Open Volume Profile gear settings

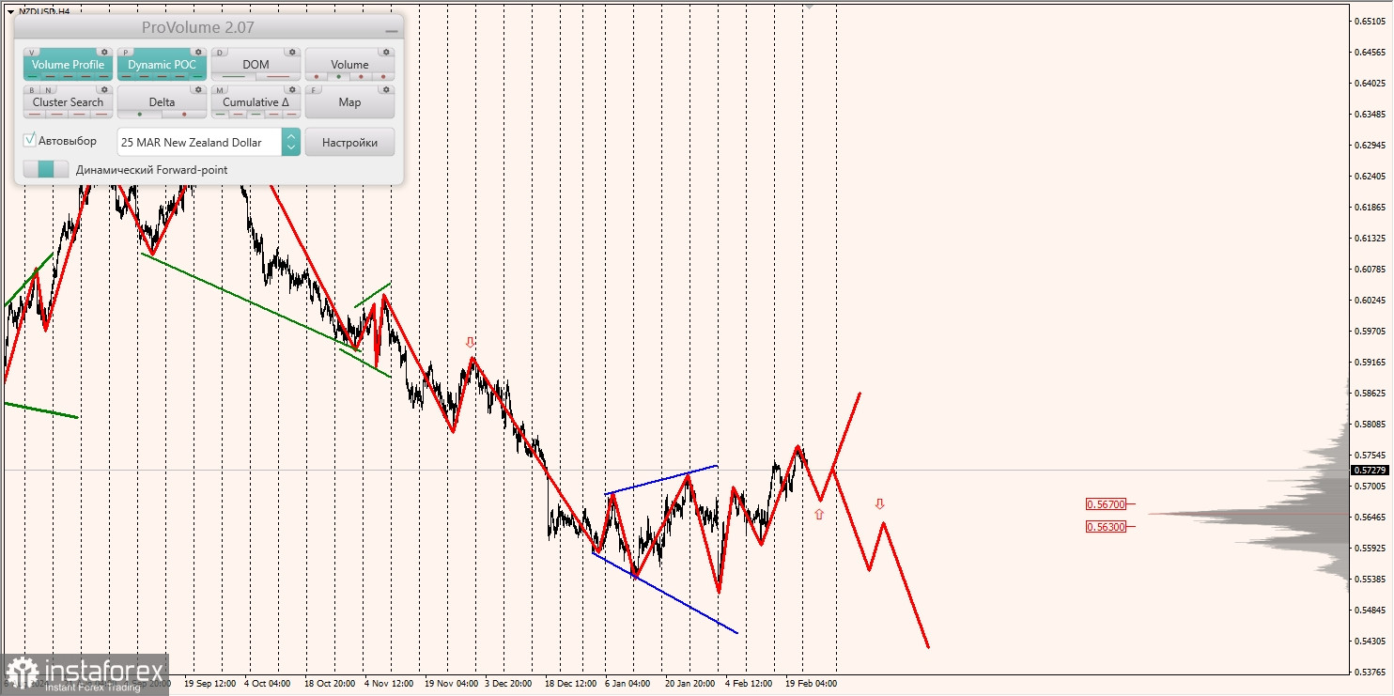104,53
